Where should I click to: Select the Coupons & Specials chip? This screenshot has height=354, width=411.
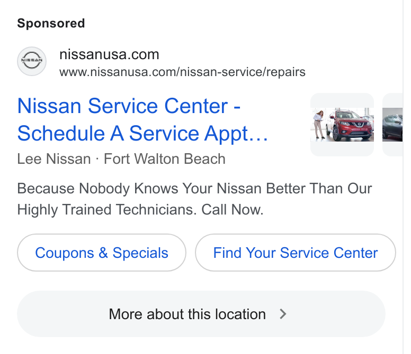(102, 253)
